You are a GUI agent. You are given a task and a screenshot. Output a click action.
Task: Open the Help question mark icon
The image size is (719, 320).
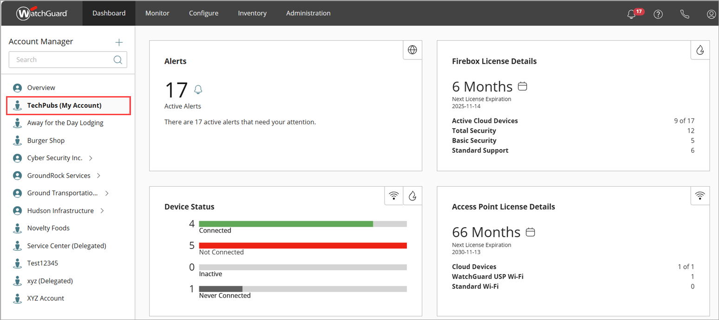pos(658,14)
